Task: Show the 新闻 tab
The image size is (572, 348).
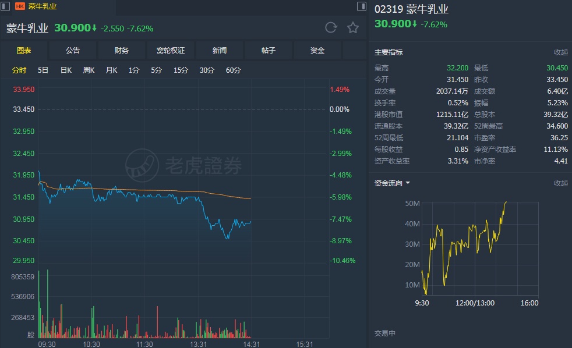Action: point(220,51)
